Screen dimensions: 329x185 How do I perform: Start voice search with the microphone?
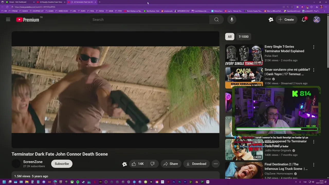coord(232,20)
